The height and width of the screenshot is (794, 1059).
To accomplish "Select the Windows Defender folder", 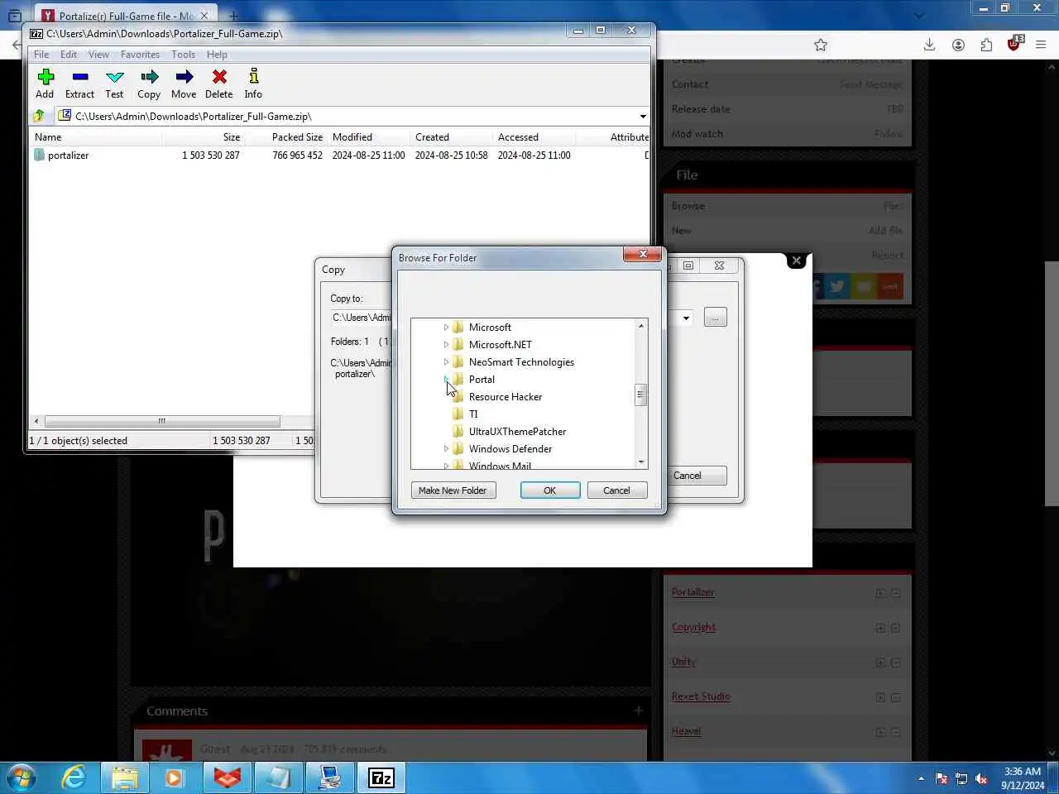I will point(510,449).
